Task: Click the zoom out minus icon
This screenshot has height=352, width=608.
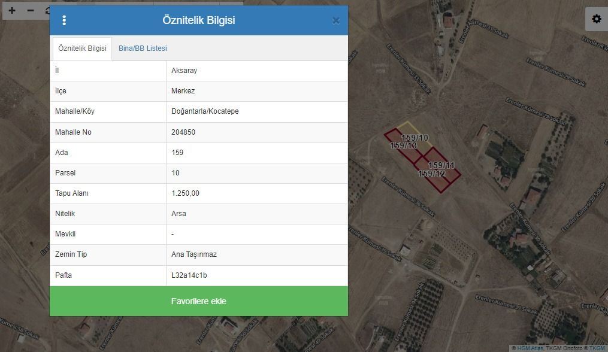Action: tap(31, 11)
